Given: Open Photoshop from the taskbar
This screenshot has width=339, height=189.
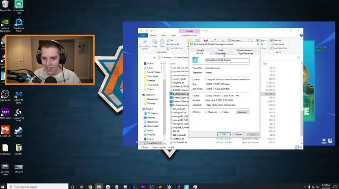Looking at the screenshot, I should [x=178, y=186].
